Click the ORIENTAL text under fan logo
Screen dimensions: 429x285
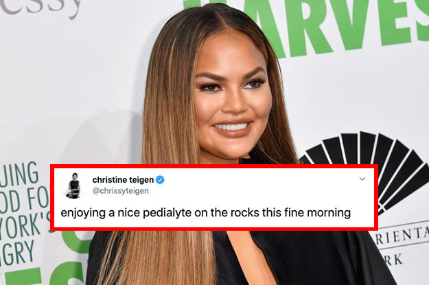[402, 236]
